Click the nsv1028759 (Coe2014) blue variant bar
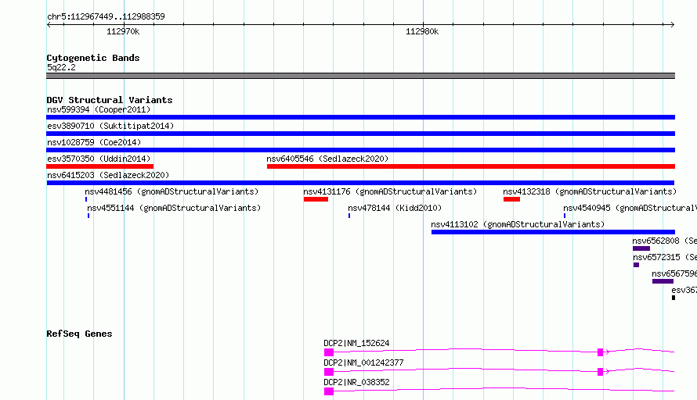 (360, 150)
